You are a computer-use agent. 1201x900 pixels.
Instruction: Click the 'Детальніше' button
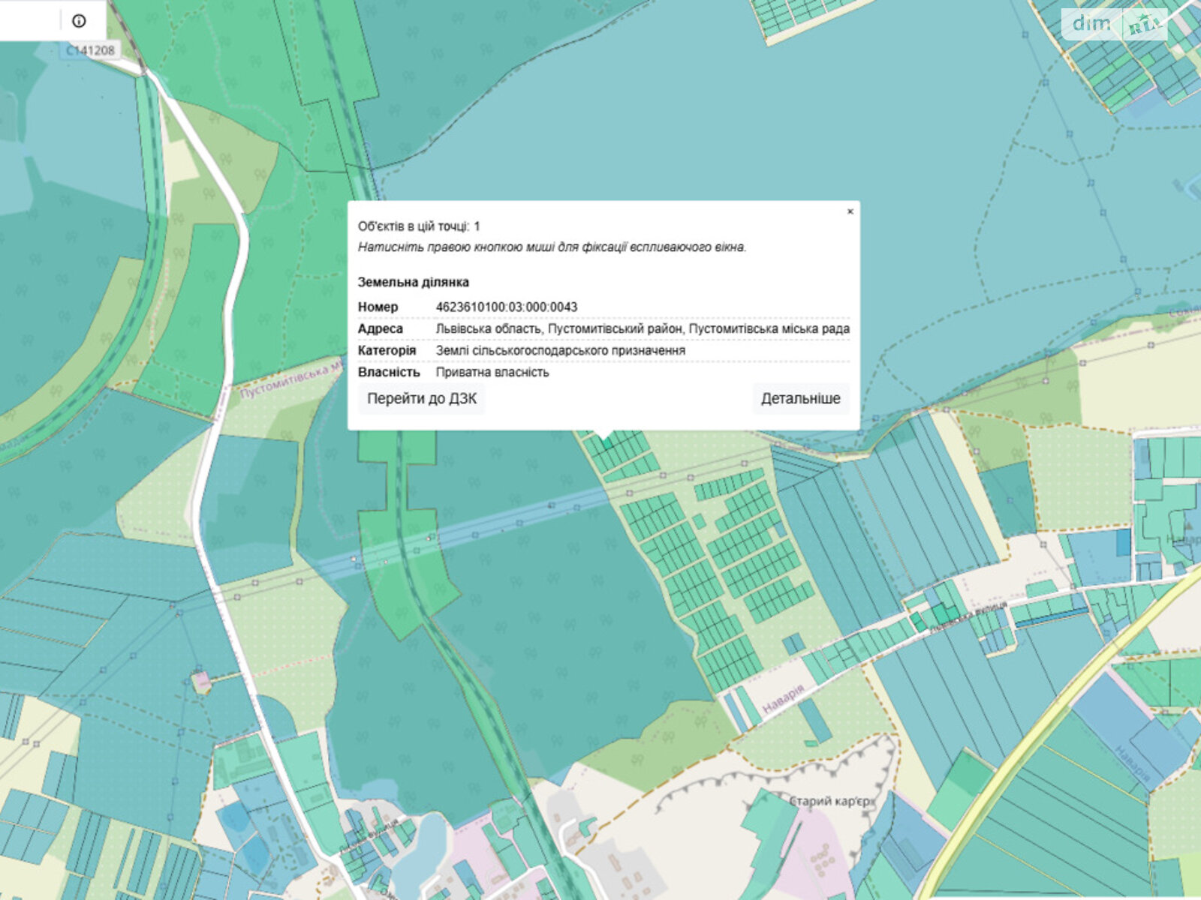[801, 398]
